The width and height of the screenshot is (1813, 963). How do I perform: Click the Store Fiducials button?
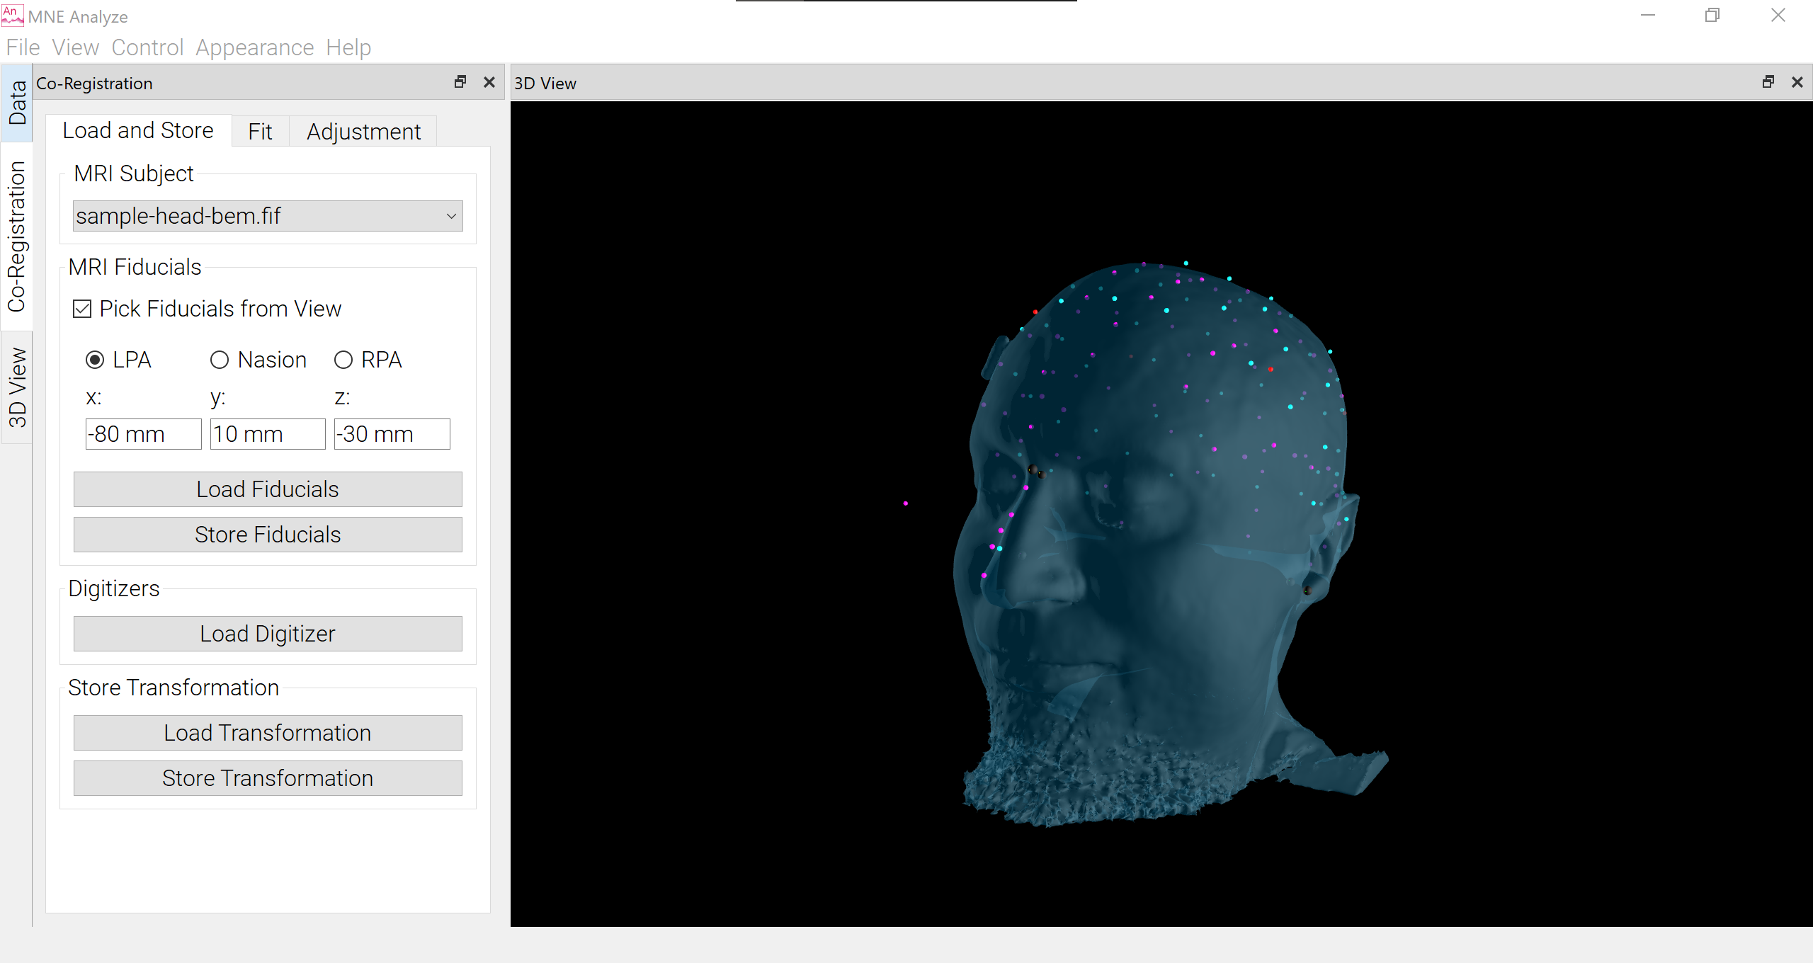point(268,535)
